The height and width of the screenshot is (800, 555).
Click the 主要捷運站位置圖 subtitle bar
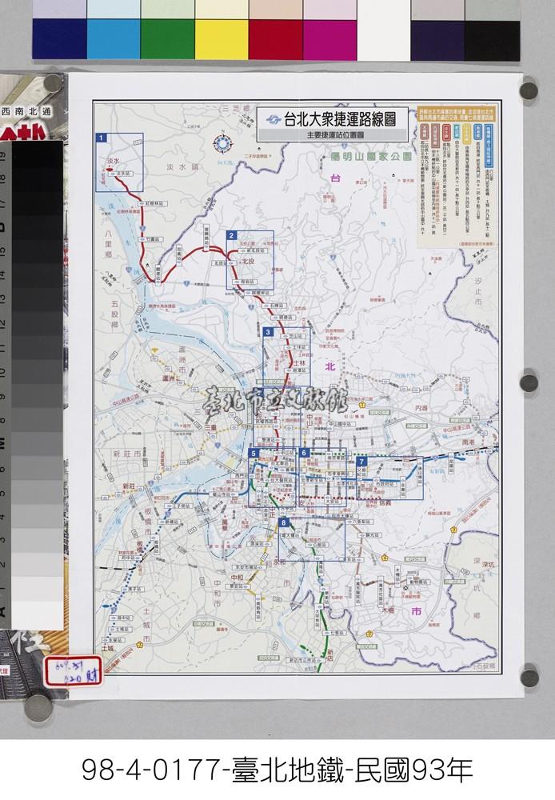(333, 136)
